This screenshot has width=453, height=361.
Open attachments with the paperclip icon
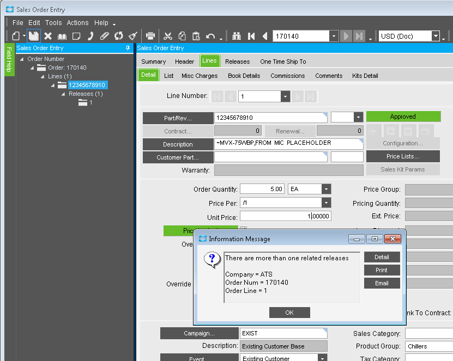(x=104, y=36)
